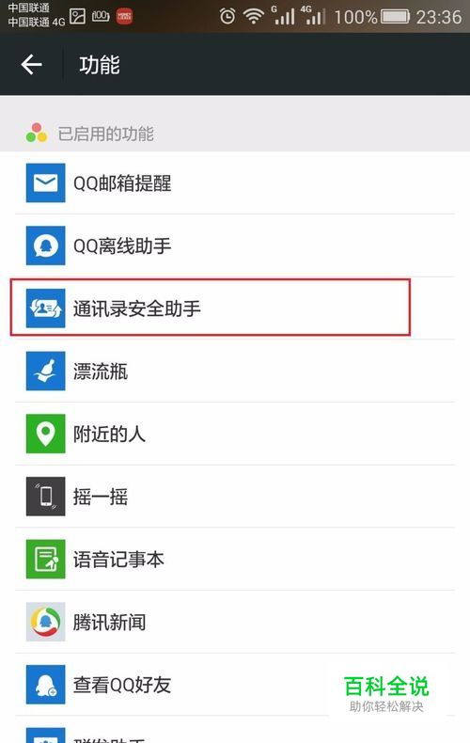Tap the 摇一摇 phone shake icon
470x743 pixels.
click(45, 497)
